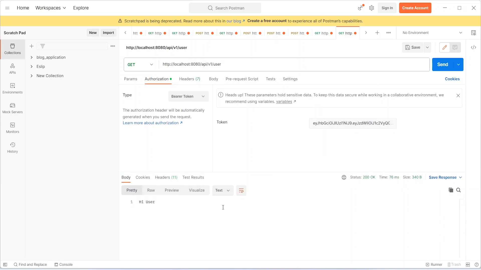Viewport: 481px width, 270px height.
Task: Open auth Type Bearer Token dropdown
Action: point(188,96)
